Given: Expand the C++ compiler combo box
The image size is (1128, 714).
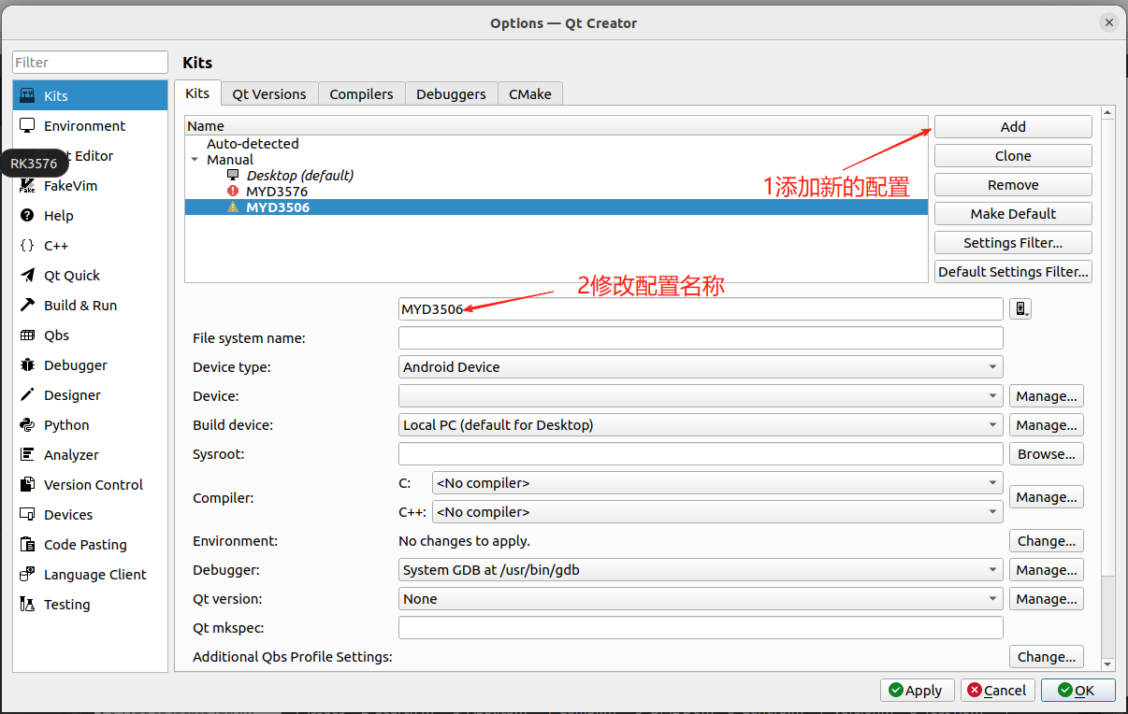Looking at the screenshot, I should pos(717,512).
